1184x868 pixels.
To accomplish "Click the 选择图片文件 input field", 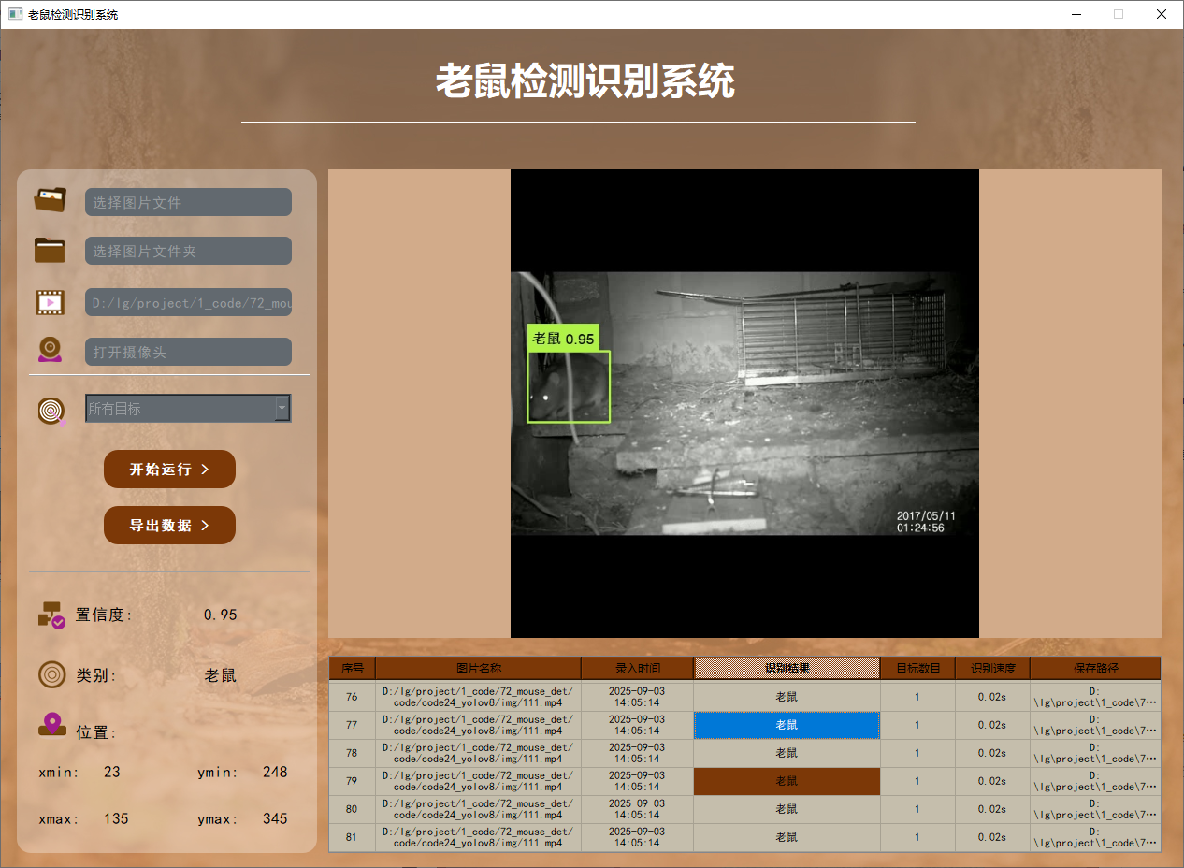I will tap(188, 202).
